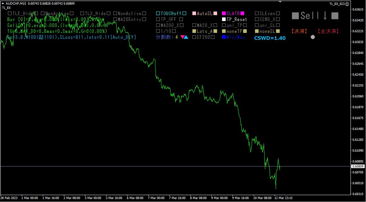Enable the MA200_X option
The height and width of the screenshot is (202, 366).
[170, 25]
